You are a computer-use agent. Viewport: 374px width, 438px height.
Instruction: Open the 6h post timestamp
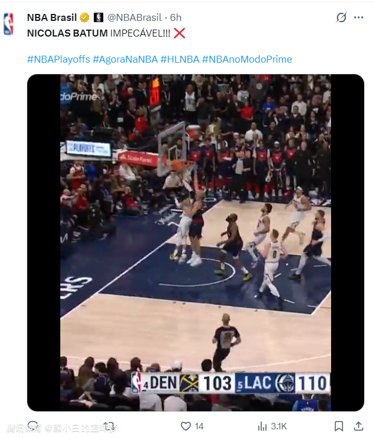tap(176, 17)
